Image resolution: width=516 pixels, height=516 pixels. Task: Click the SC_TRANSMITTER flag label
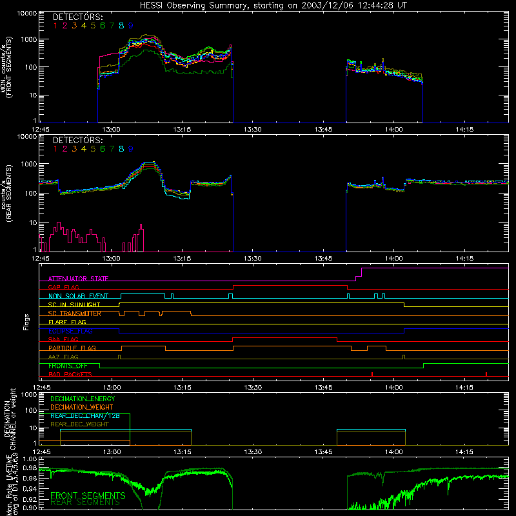click(75, 313)
